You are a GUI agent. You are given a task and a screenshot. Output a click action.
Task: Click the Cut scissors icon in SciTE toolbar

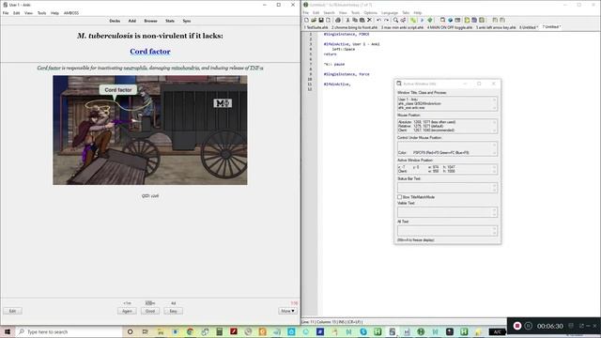347,20
